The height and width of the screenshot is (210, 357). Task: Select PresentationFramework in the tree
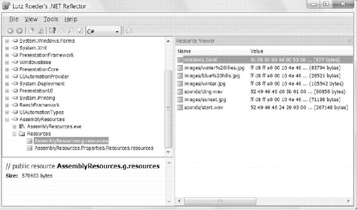click(46, 55)
